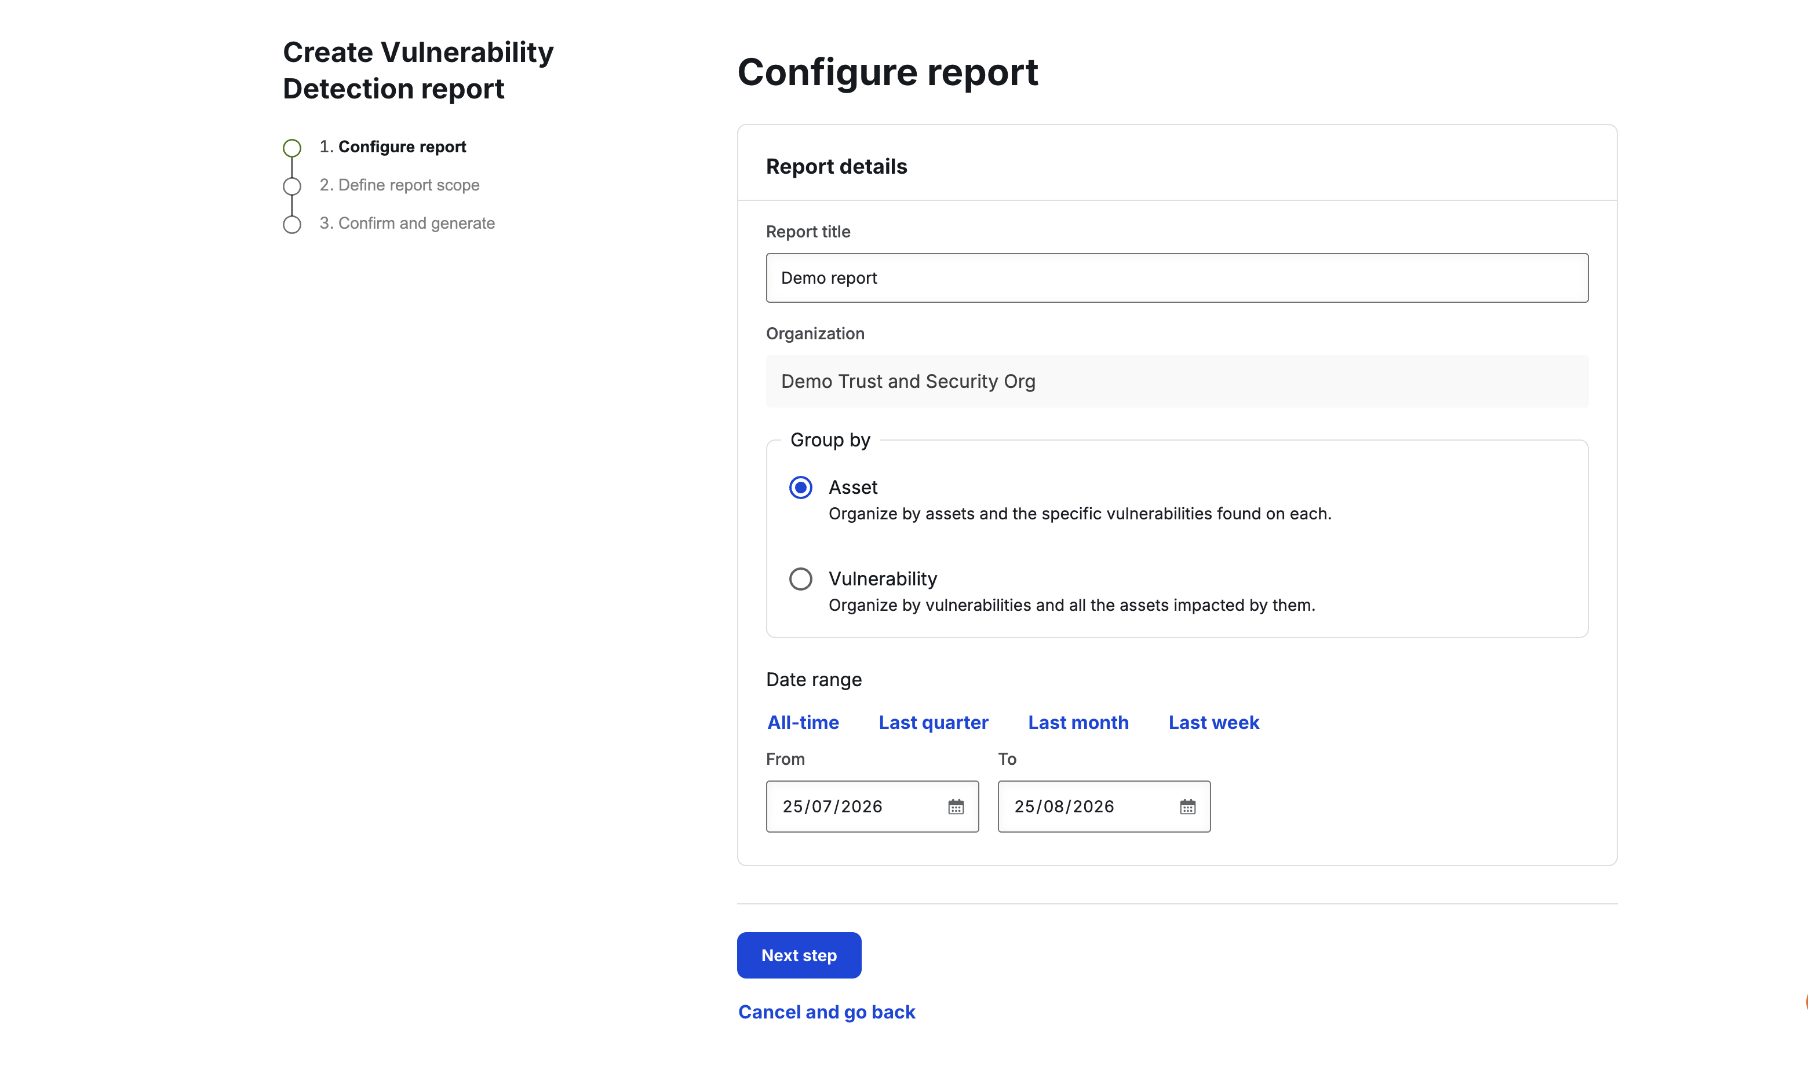The height and width of the screenshot is (1070, 1808).
Task: Go to step 2 Define report scope
Action: [399, 185]
